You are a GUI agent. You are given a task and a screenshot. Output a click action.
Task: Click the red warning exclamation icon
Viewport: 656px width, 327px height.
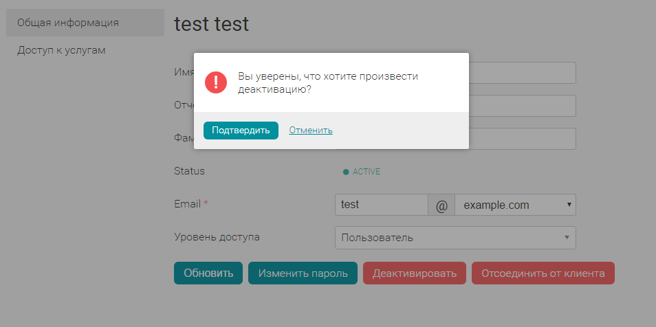(x=216, y=82)
